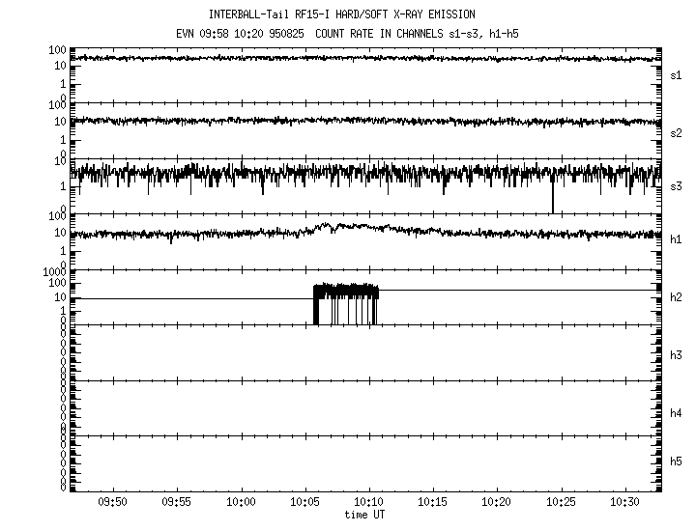Click the 10:30 time tick label
696x531 pixels.
[624, 502]
